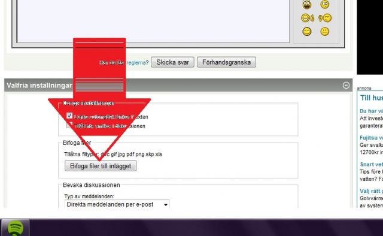Click the 'Typ av meddelanden:' label
383x236 pixels.
click(89, 196)
